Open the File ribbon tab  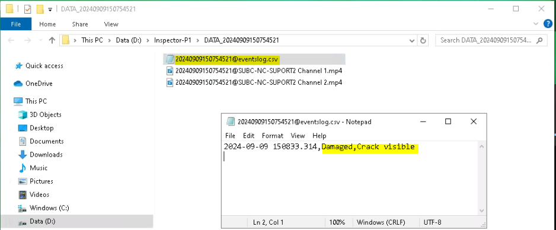point(16,24)
